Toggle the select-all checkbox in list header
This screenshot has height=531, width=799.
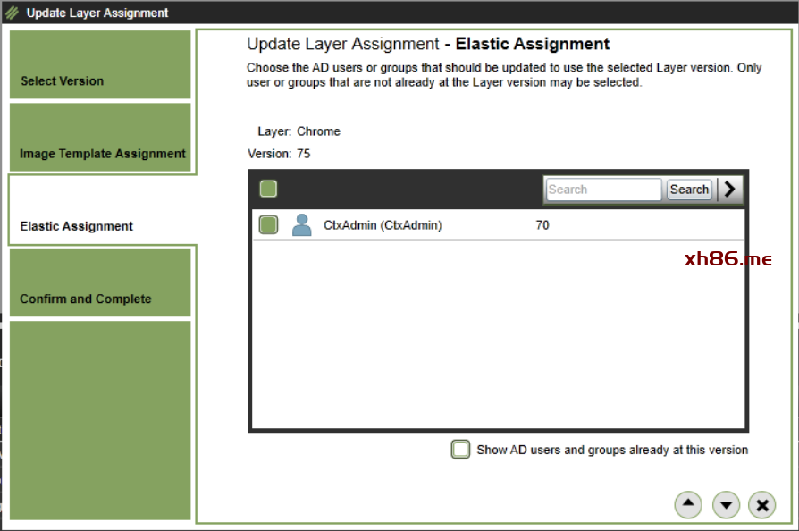(268, 189)
